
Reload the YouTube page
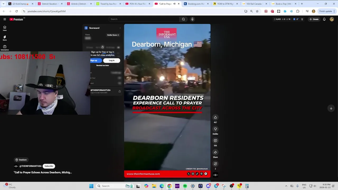pyautogui.click(x=16, y=11)
